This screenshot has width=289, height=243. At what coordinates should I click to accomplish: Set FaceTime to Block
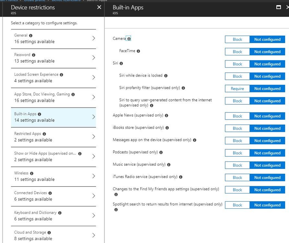(x=237, y=52)
